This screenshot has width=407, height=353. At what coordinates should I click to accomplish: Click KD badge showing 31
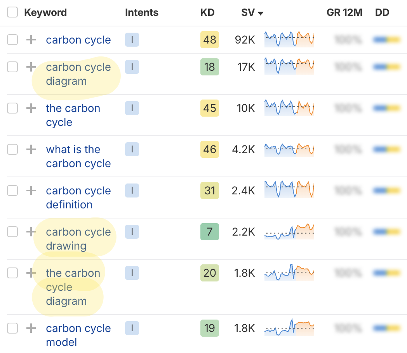(x=210, y=190)
